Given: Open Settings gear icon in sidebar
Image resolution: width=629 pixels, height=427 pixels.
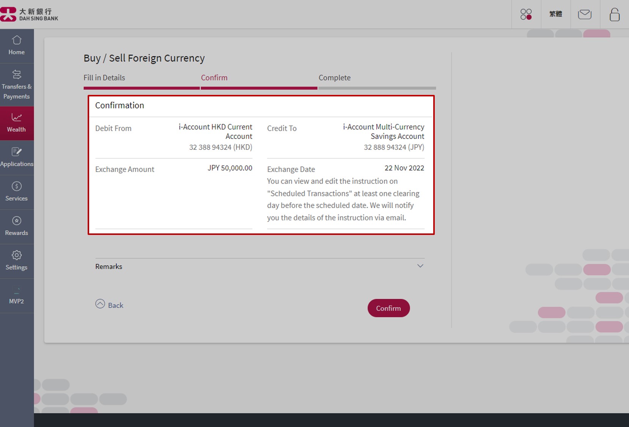Looking at the screenshot, I should 17,255.
